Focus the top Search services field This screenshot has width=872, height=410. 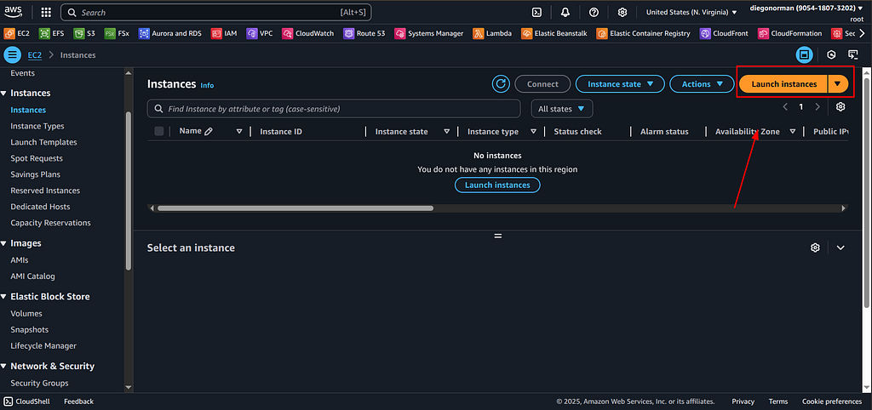point(215,12)
